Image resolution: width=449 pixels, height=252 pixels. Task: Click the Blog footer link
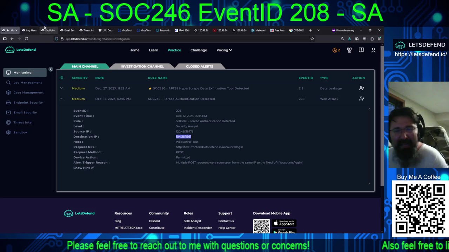[x=118, y=221]
